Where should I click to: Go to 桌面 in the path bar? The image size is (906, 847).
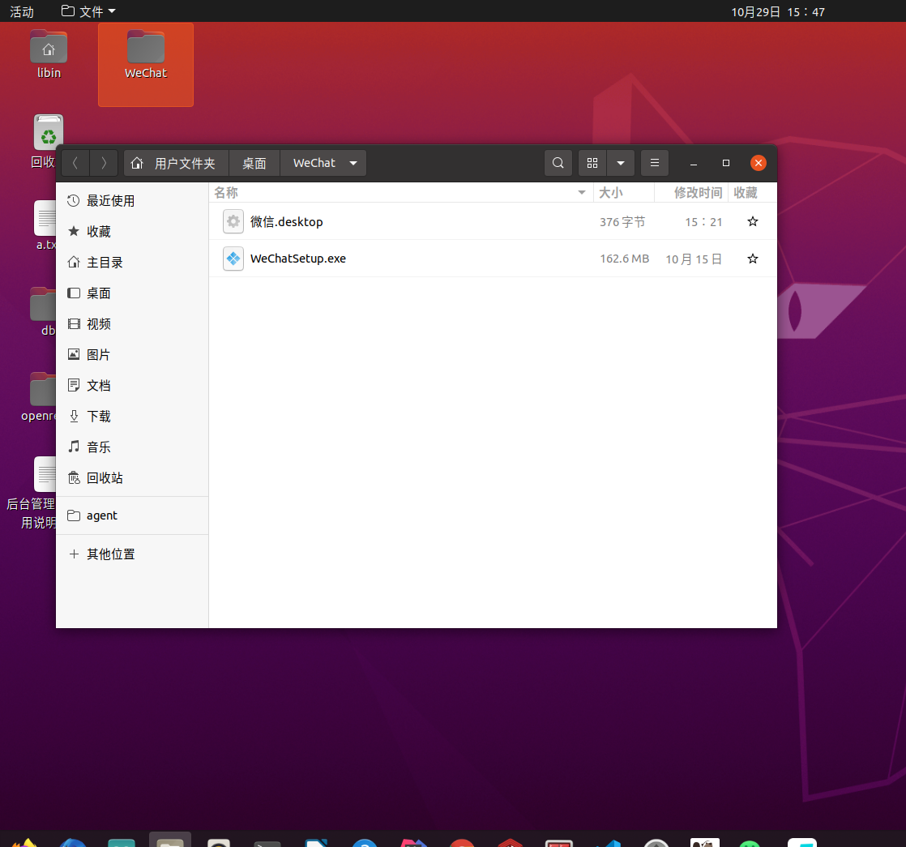254,163
